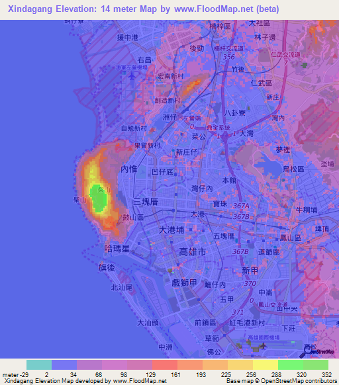The height and width of the screenshot is (385, 339).
Task: Click the 內惟 place label
Action: click(129, 169)
